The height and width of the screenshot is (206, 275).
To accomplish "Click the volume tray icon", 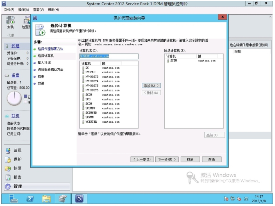I will click(239, 199).
